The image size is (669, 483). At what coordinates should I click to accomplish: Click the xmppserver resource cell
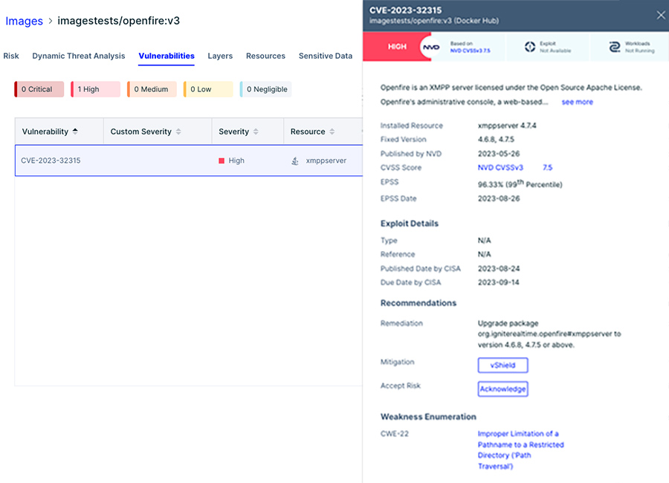click(x=326, y=161)
